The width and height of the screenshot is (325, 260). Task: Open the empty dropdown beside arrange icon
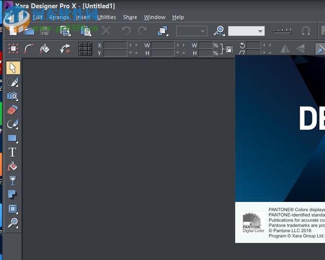[192, 31]
